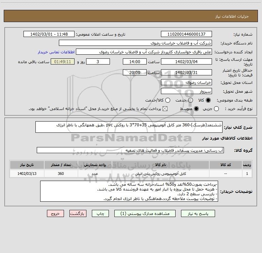Click the goods group field آب رسانی
Screen dimensions: 262x253
pyautogui.click(x=130, y=150)
